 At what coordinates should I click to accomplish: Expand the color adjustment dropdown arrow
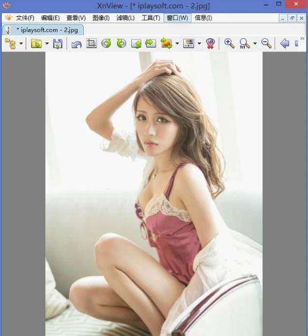[x=199, y=44]
